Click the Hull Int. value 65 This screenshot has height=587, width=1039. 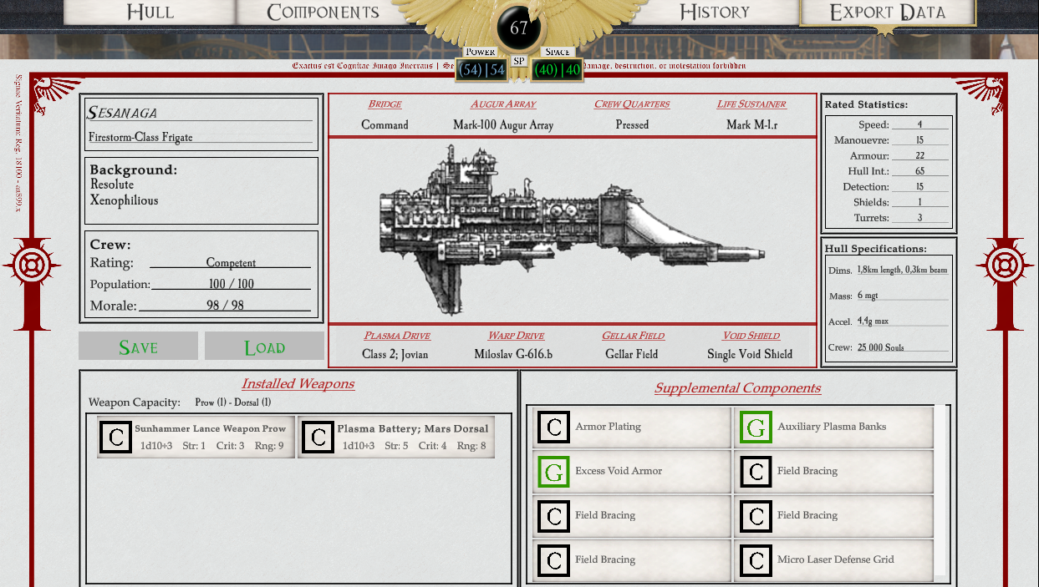(x=920, y=171)
